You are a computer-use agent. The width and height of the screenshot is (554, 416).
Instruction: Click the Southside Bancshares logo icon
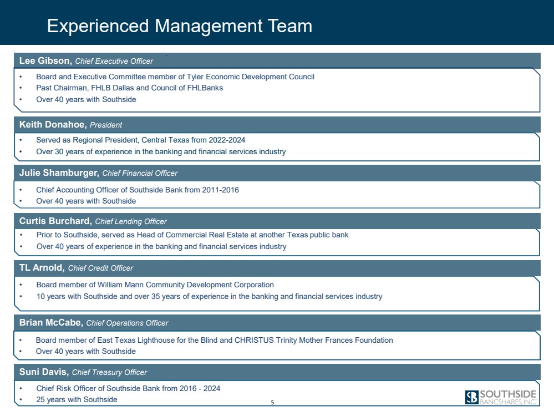click(471, 397)
